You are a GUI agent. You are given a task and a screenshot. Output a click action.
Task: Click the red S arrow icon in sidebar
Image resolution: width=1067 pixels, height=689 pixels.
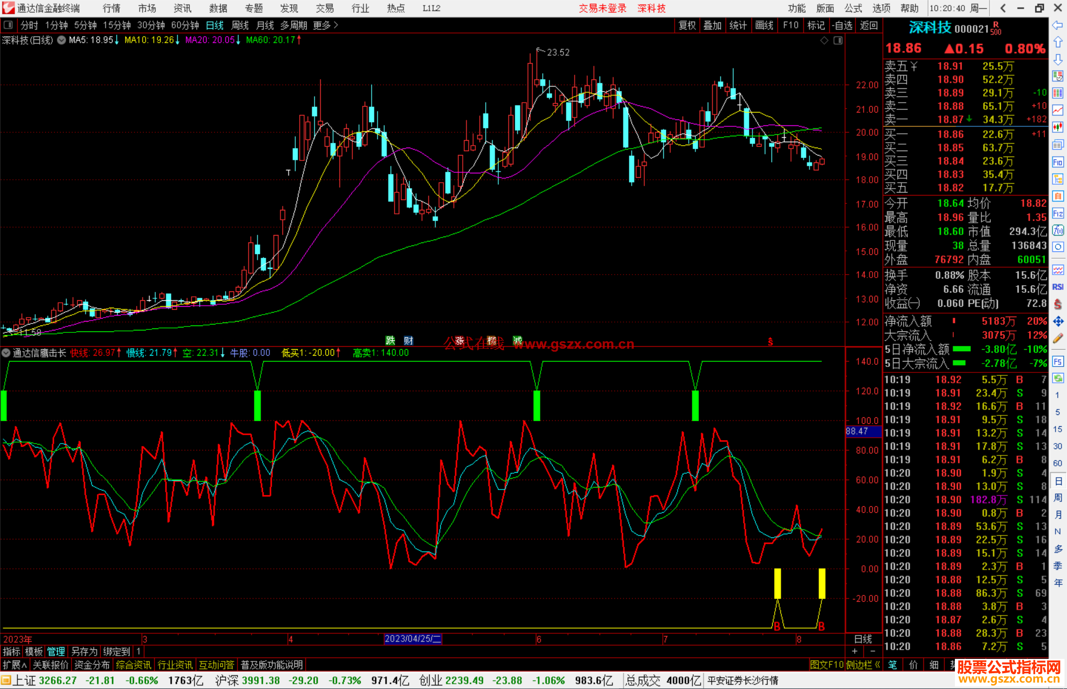coord(1058,304)
